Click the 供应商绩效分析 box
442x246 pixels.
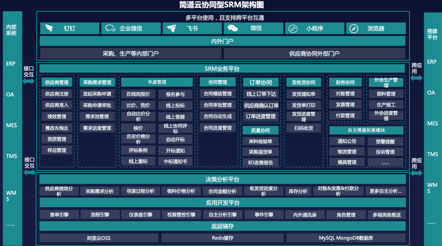[x=59, y=191]
